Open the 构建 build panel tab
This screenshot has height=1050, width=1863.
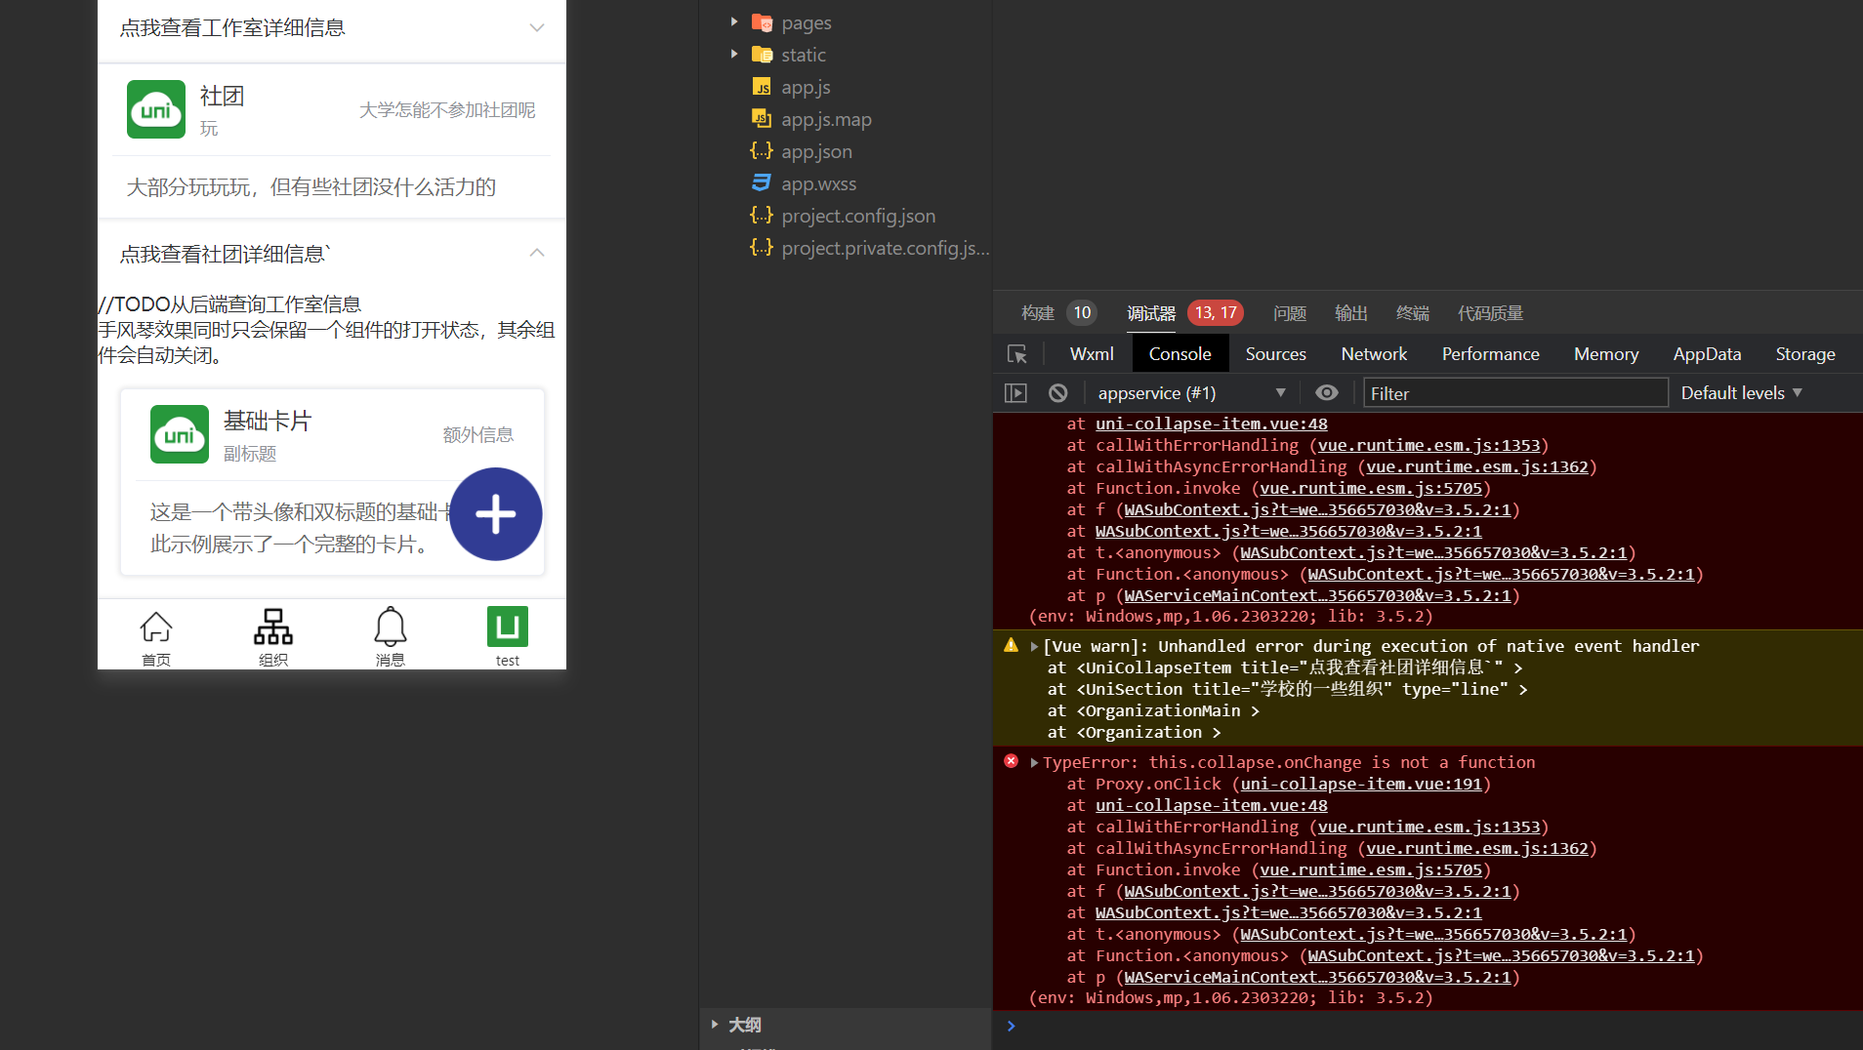(x=1038, y=313)
